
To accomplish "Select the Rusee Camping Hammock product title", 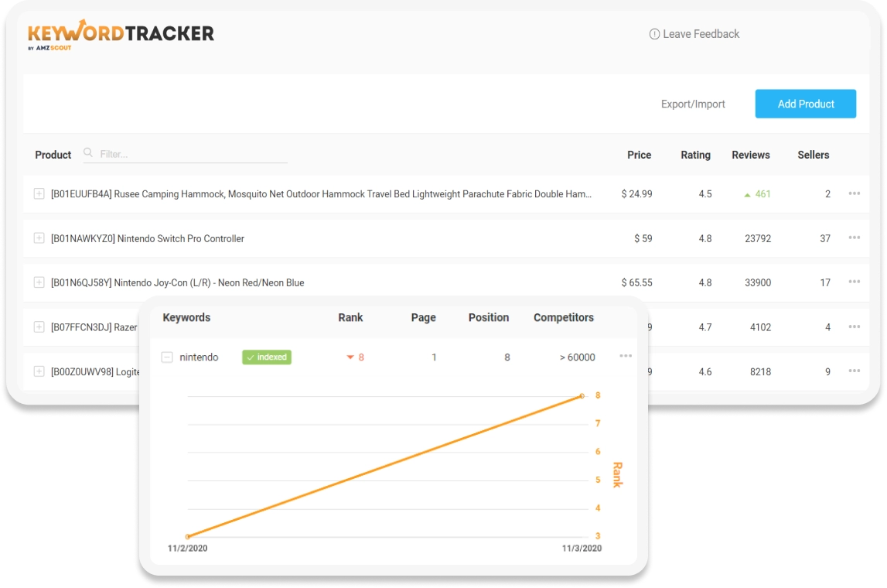I will click(x=321, y=194).
